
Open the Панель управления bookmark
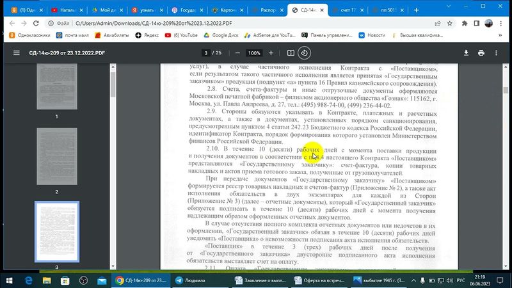[x=327, y=35]
